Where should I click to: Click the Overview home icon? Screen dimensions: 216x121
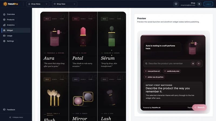point(4,14)
